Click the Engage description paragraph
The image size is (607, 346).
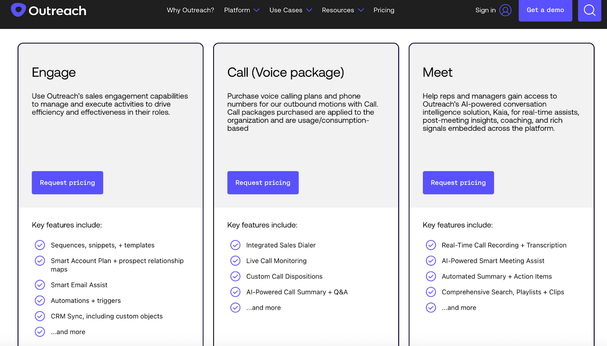coord(110,104)
